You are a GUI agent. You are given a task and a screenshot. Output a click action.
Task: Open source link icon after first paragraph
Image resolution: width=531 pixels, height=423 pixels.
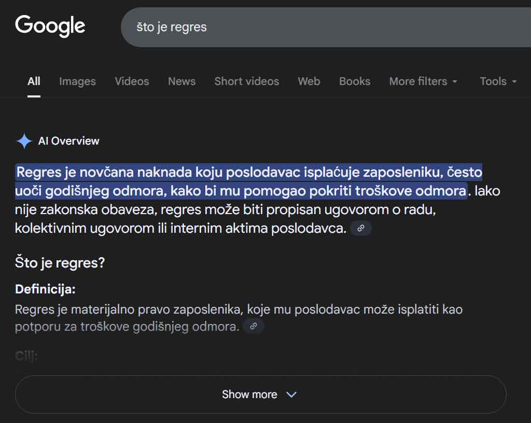(361, 228)
